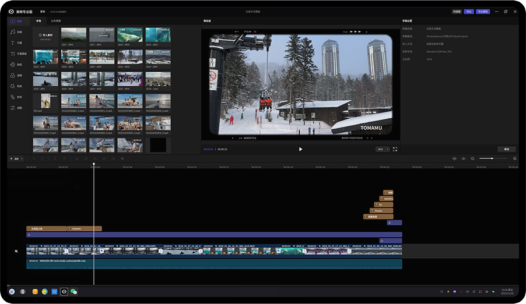Click the Import Media button

point(45,37)
